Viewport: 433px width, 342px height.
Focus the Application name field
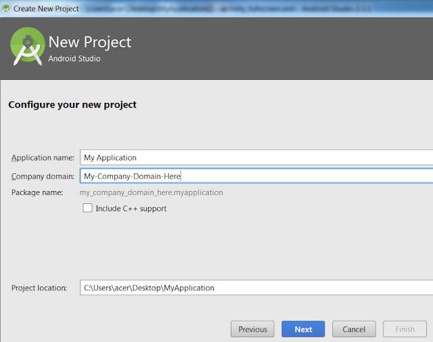256,158
